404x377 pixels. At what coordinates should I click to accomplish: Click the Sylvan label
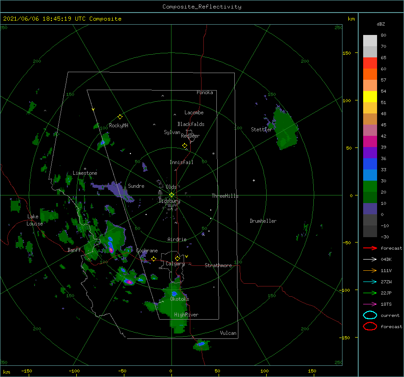click(x=172, y=132)
